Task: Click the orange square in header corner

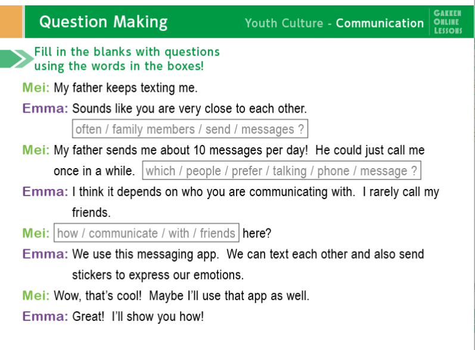Action: (x=11, y=21)
